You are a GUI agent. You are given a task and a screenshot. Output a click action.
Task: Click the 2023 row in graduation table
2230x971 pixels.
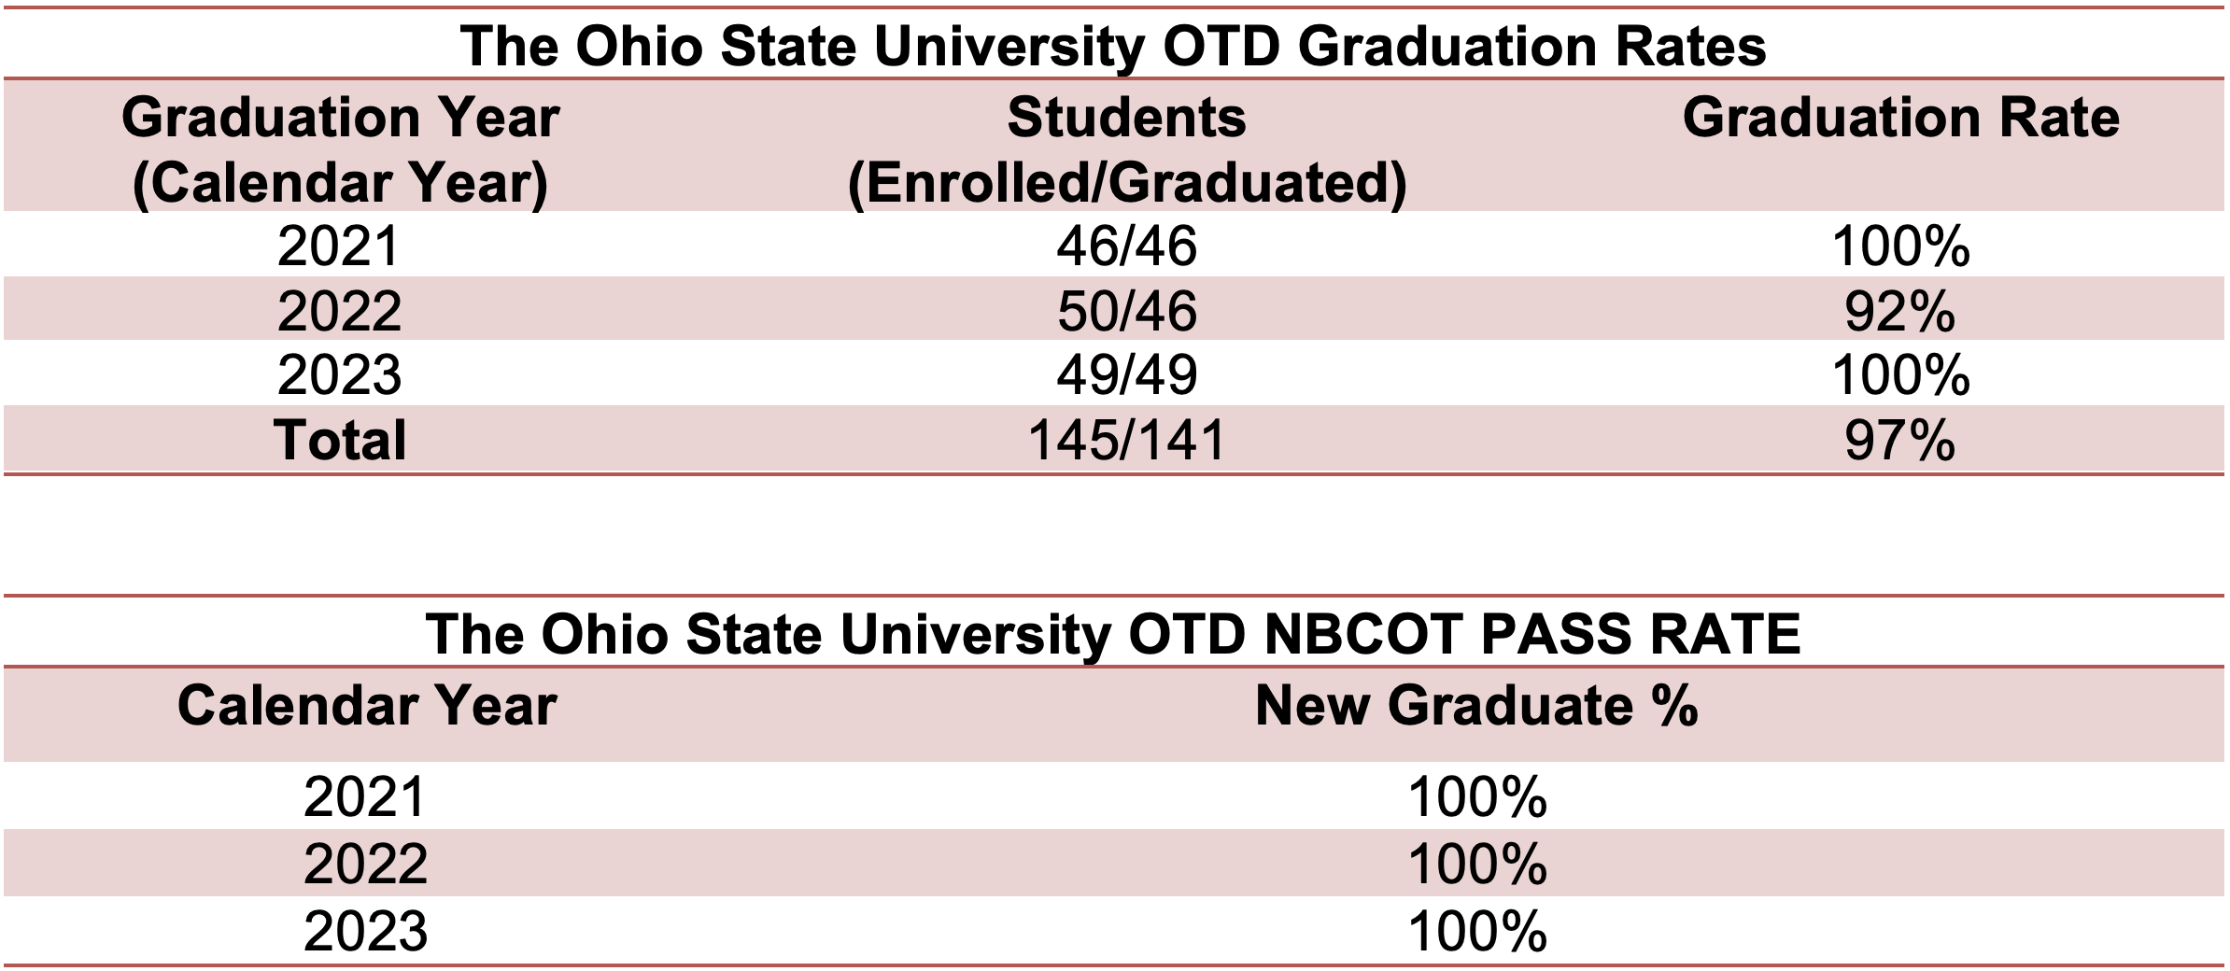pos(1113,373)
